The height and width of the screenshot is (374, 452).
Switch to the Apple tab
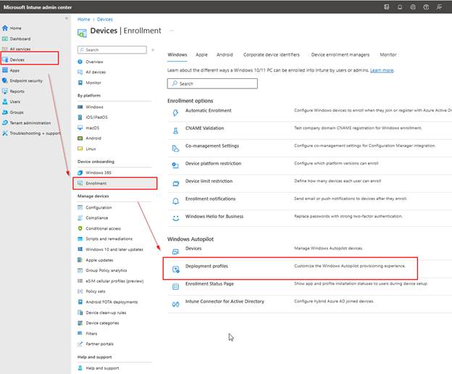(201, 54)
